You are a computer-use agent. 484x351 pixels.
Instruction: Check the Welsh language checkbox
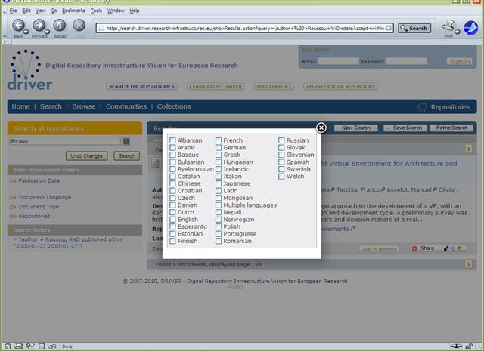coord(281,177)
